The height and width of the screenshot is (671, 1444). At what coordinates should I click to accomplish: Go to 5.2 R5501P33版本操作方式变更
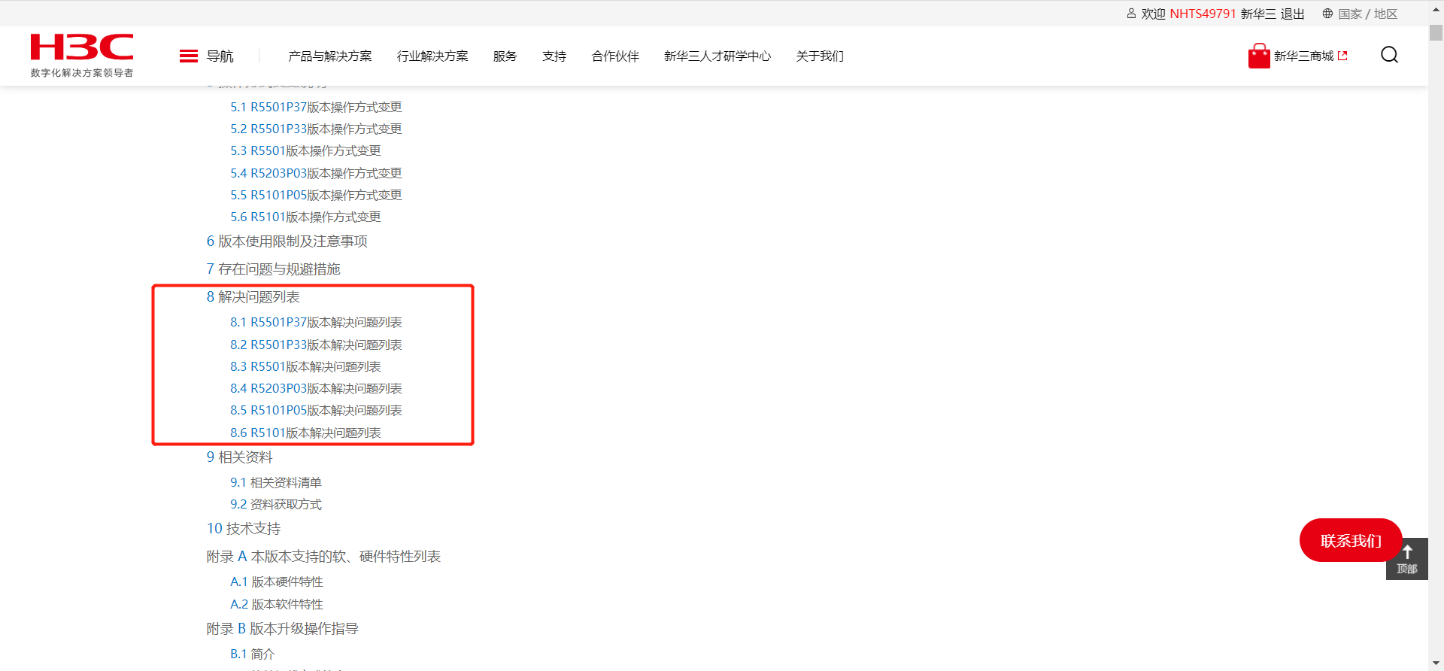316,129
